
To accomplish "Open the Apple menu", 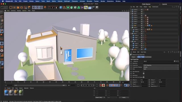I will point(3,1).
